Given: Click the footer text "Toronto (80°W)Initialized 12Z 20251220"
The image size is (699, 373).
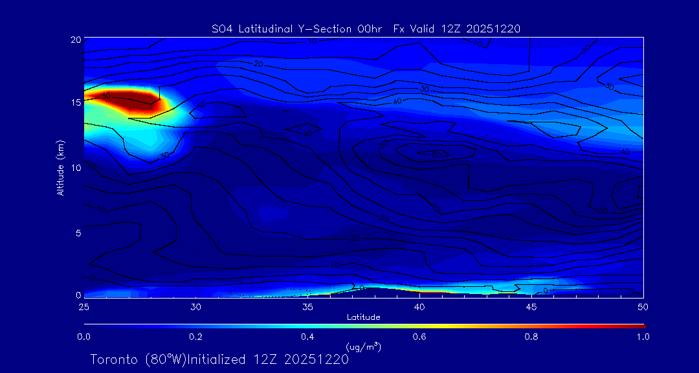Looking at the screenshot, I should click(x=219, y=359).
